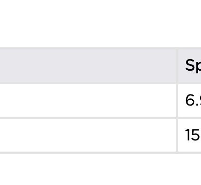201x185 pixels.
Task: Click the blank white area above the table
Action: 100,23
